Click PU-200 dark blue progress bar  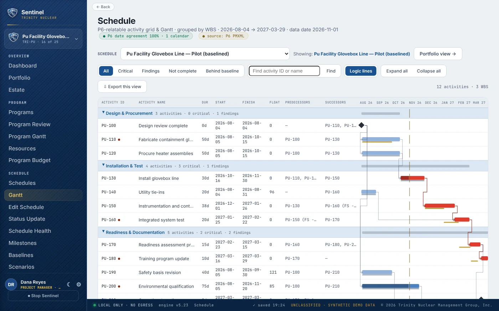(x=385, y=286)
